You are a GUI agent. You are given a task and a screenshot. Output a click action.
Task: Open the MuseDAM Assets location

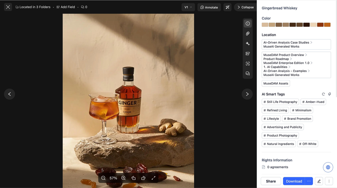[276, 83]
